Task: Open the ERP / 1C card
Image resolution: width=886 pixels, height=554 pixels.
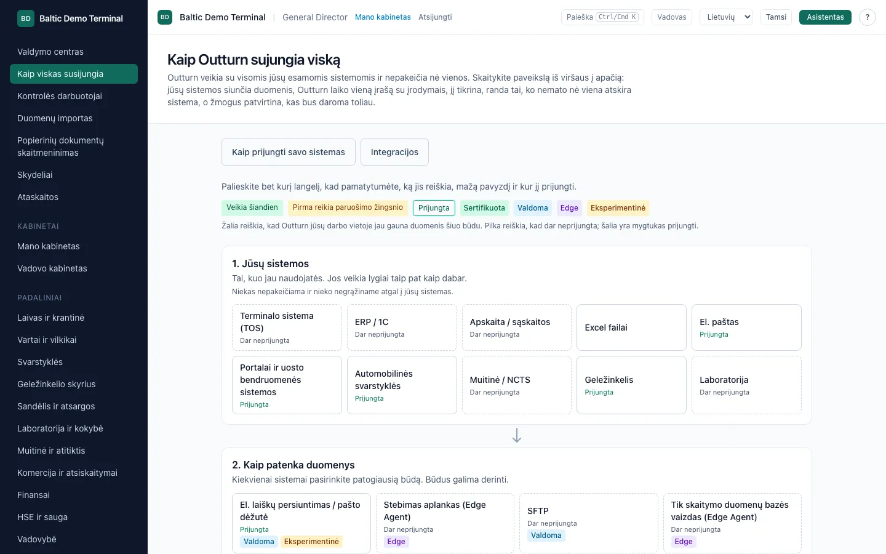Action: (x=402, y=327)
